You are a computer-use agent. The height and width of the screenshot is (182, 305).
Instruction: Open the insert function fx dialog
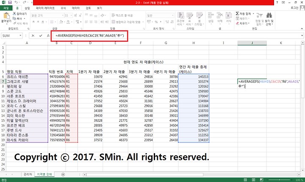tap(48, 36)
